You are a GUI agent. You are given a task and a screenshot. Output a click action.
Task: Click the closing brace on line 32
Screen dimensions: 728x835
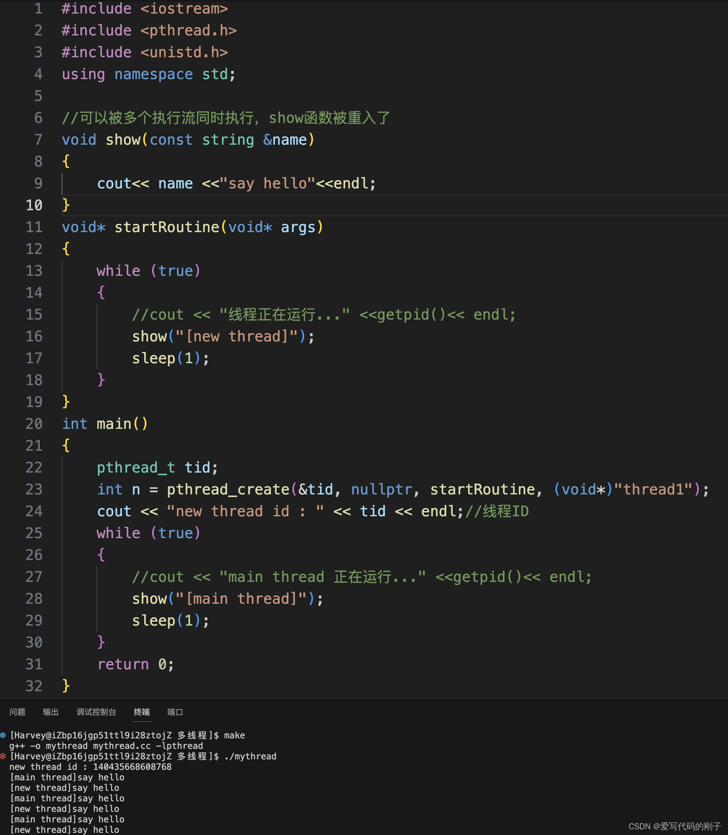click(x=66, y=686)
